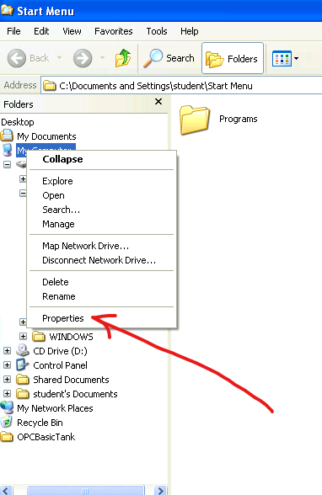Select CD Drive (D:) label
The width and height of the screenshot is (322, 495).
(x=60, y=351)
